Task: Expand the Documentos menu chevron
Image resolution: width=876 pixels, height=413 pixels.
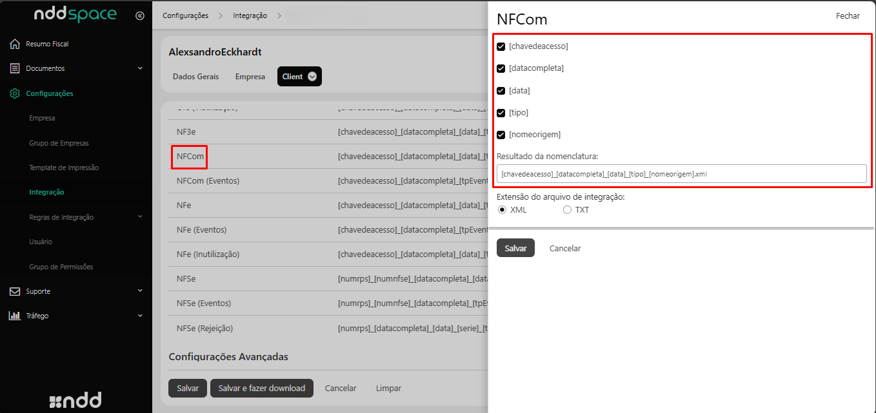Action: pyautogui.click(x=140, y=68)
